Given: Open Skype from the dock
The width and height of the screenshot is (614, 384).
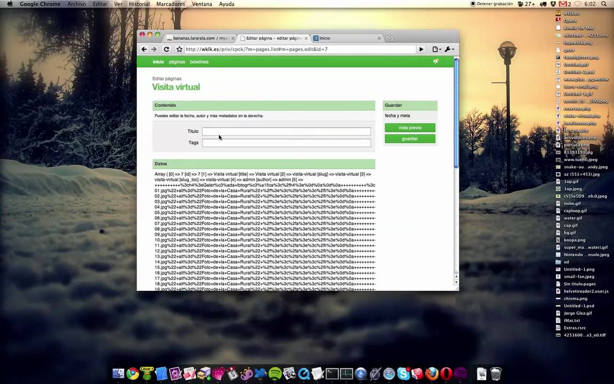Looking at the screenshot, I should tap(403, 373).
